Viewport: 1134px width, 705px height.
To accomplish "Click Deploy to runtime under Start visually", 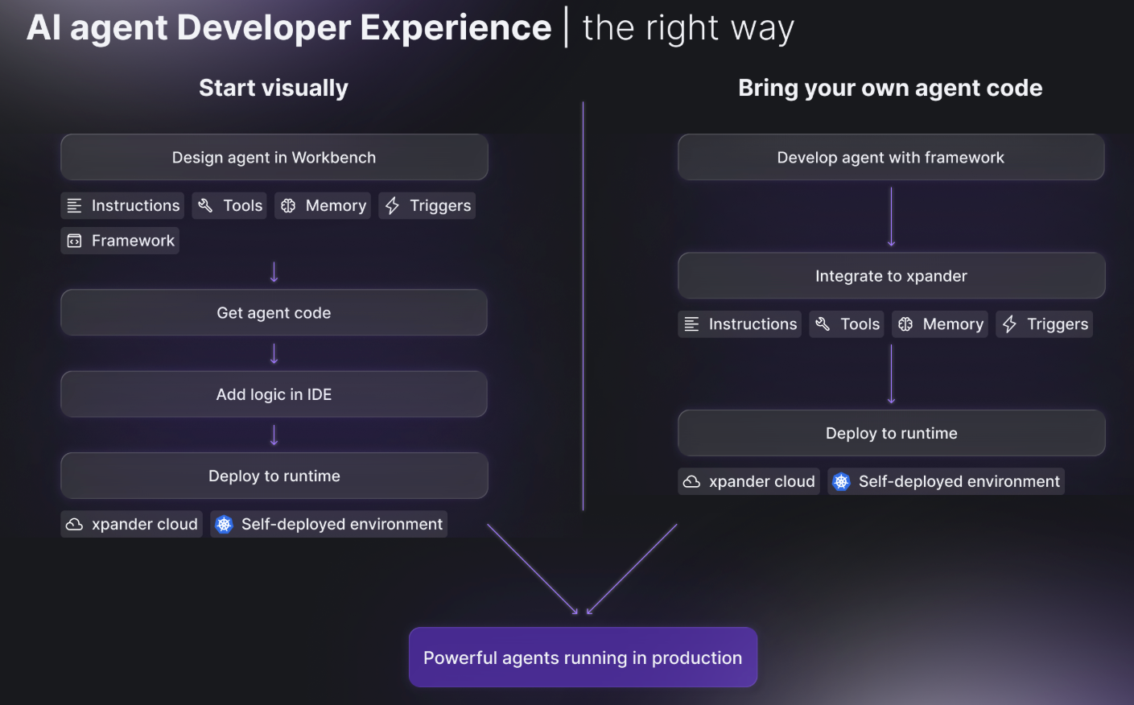I will pyautogui.click(x=274, y=476).
